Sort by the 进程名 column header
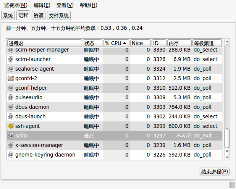The width and height of the screenshot is (236, 189). tap(45, 44)
